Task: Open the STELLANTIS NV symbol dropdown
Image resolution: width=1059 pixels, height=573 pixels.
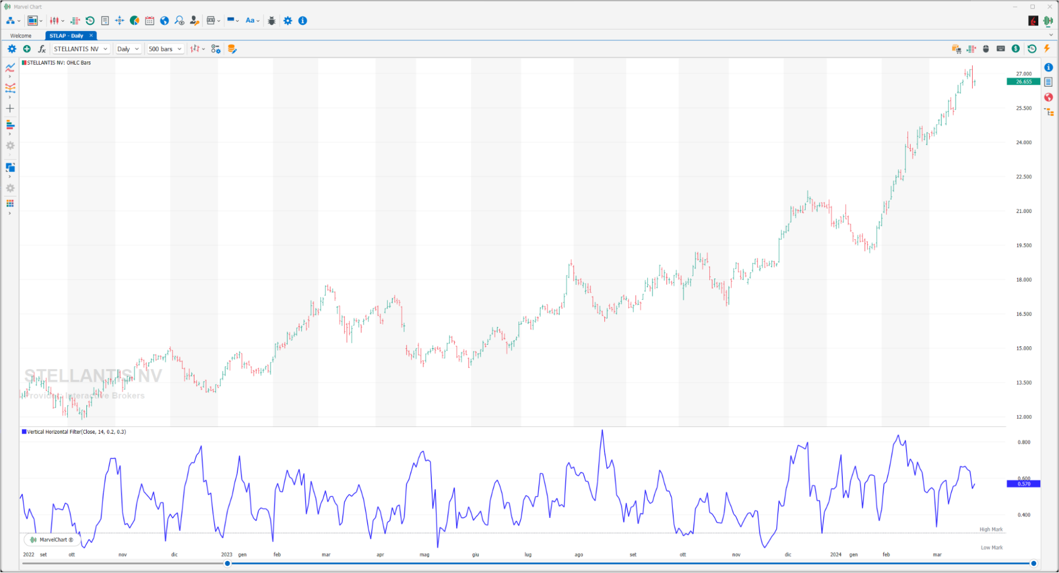Action: (81, 49)
